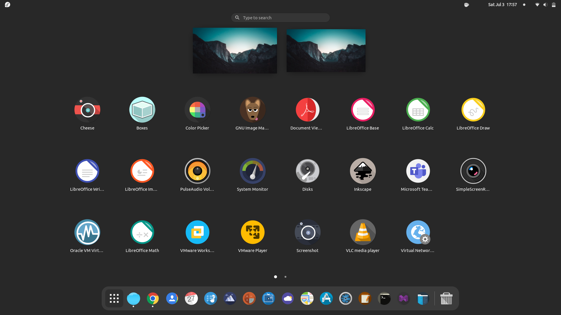Screen dimensions: 561x315
Task: Open Contacts from the dock
Action: (172, 298)
